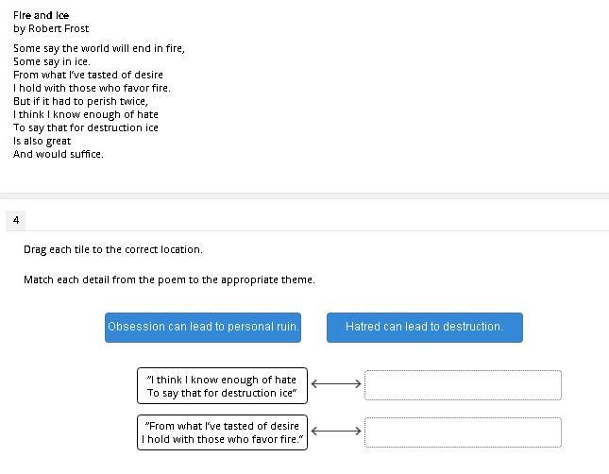Click the author line 'by Robert Frost'
Image resolution: width=609 pixels, height=474 pixels.
pyautogui.click(x=51, y=28)
